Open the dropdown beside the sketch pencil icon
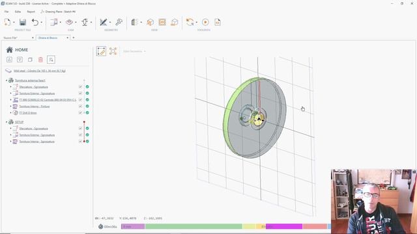 pyautogui.click(x=110, y=22)
